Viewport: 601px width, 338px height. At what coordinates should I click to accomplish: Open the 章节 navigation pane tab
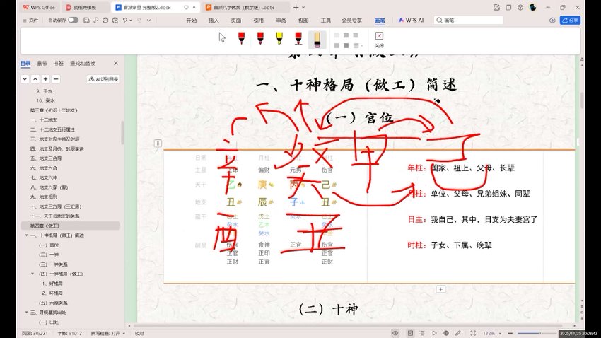42,63
